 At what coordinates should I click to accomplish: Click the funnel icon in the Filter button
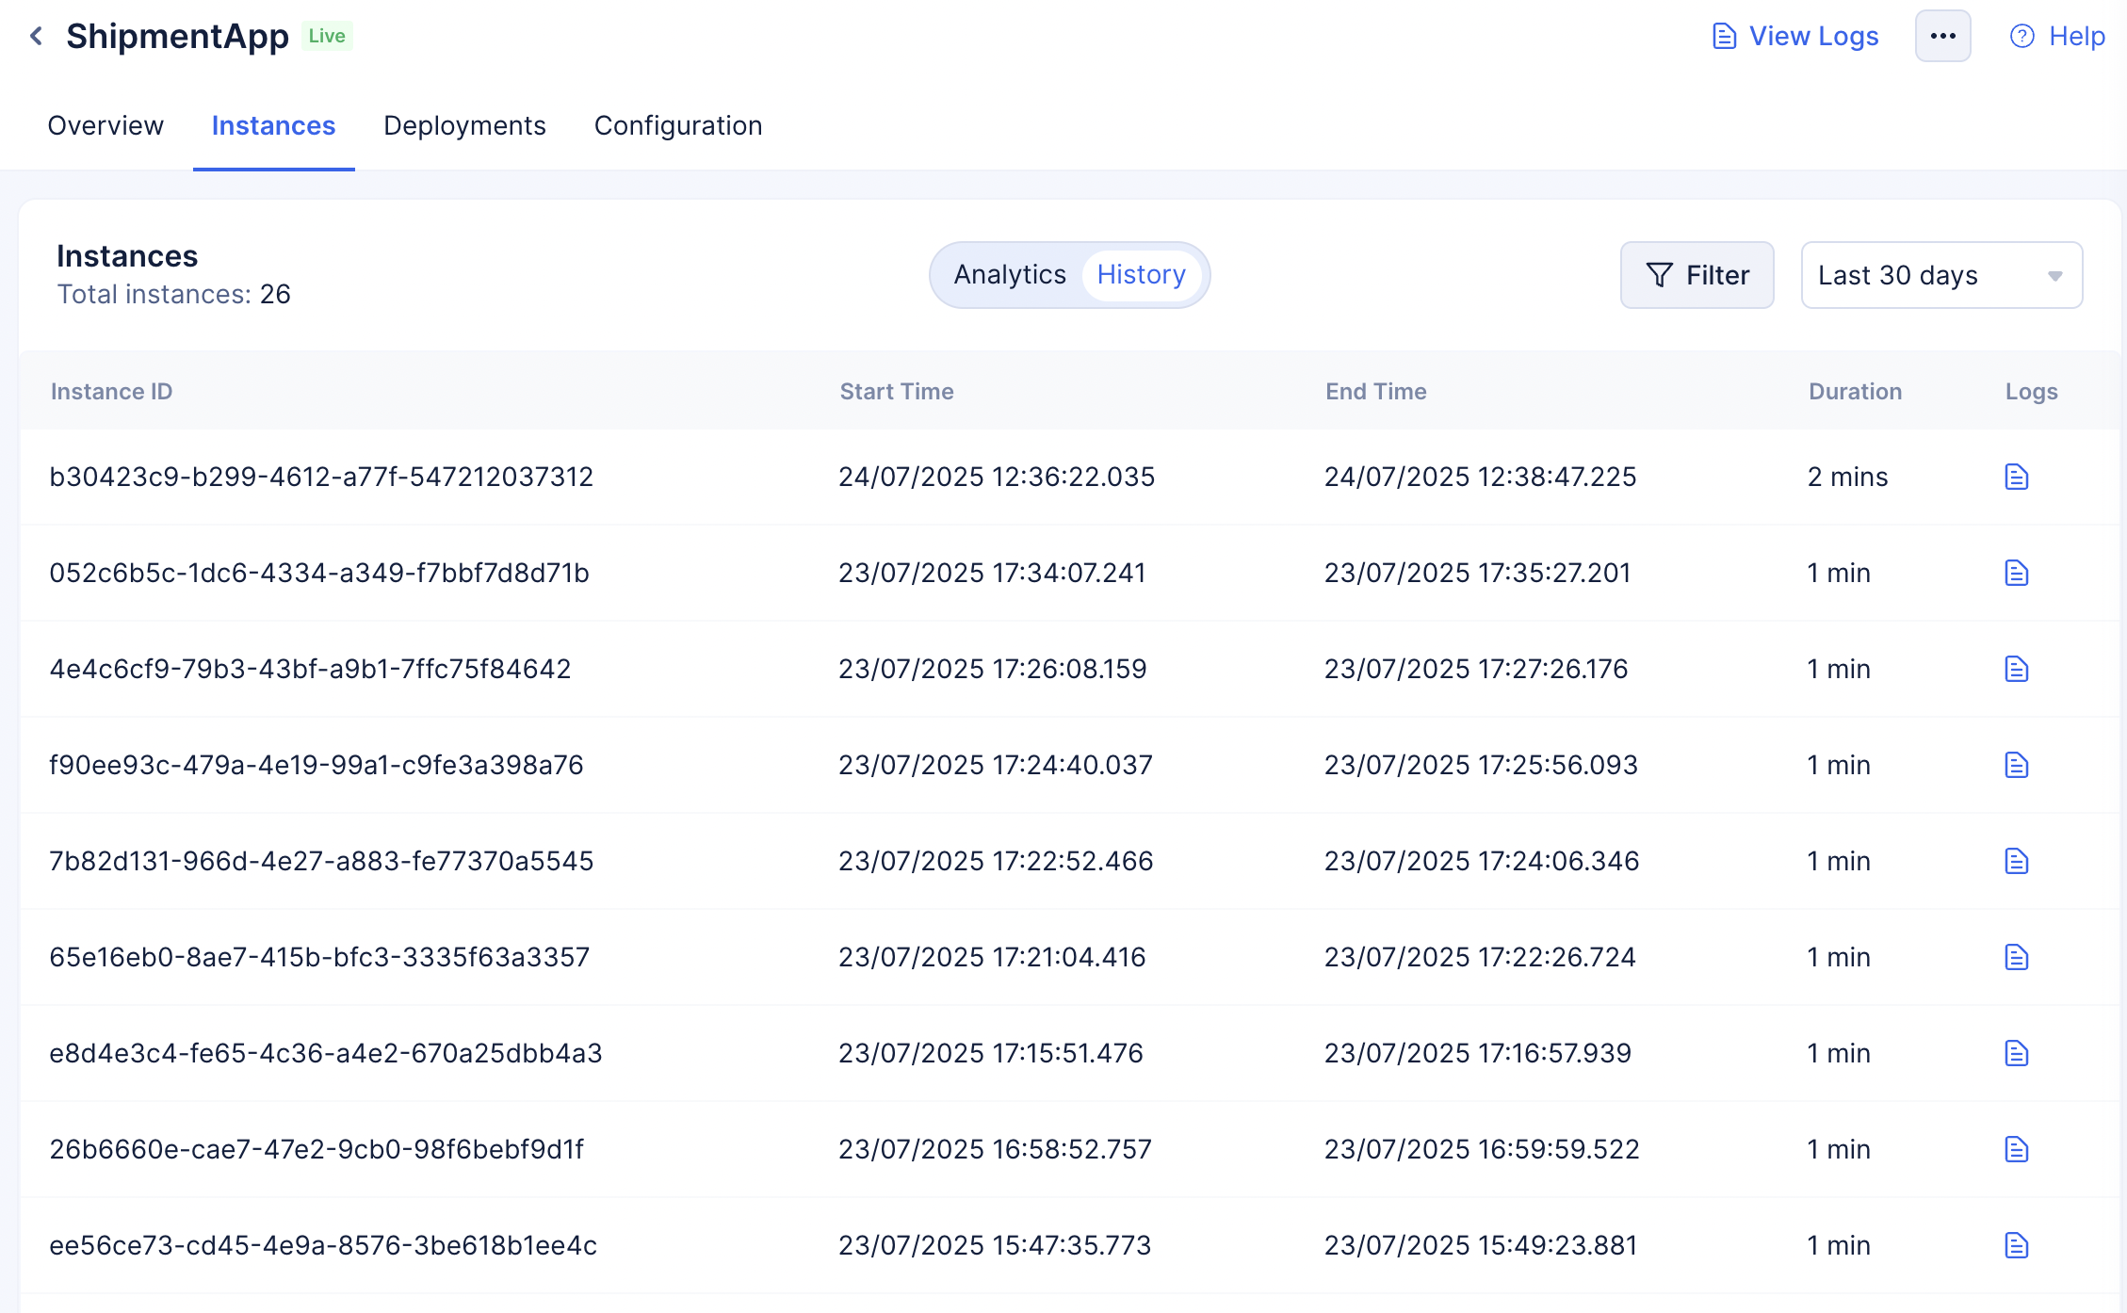1661,275
